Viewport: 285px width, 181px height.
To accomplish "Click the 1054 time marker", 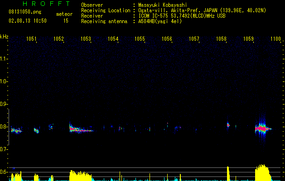I will (x=113, y=39).
